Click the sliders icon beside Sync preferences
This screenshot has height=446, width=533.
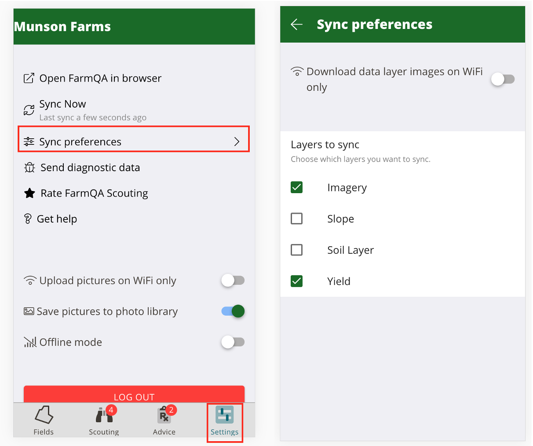pos(29,141)
